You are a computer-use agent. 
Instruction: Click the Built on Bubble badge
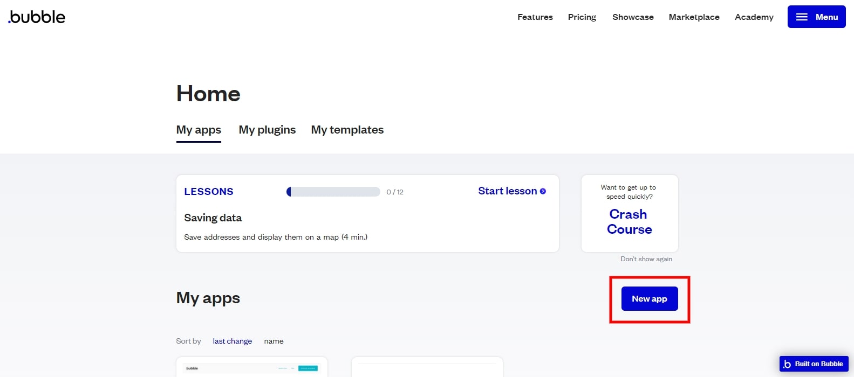(x=814, y=364)
